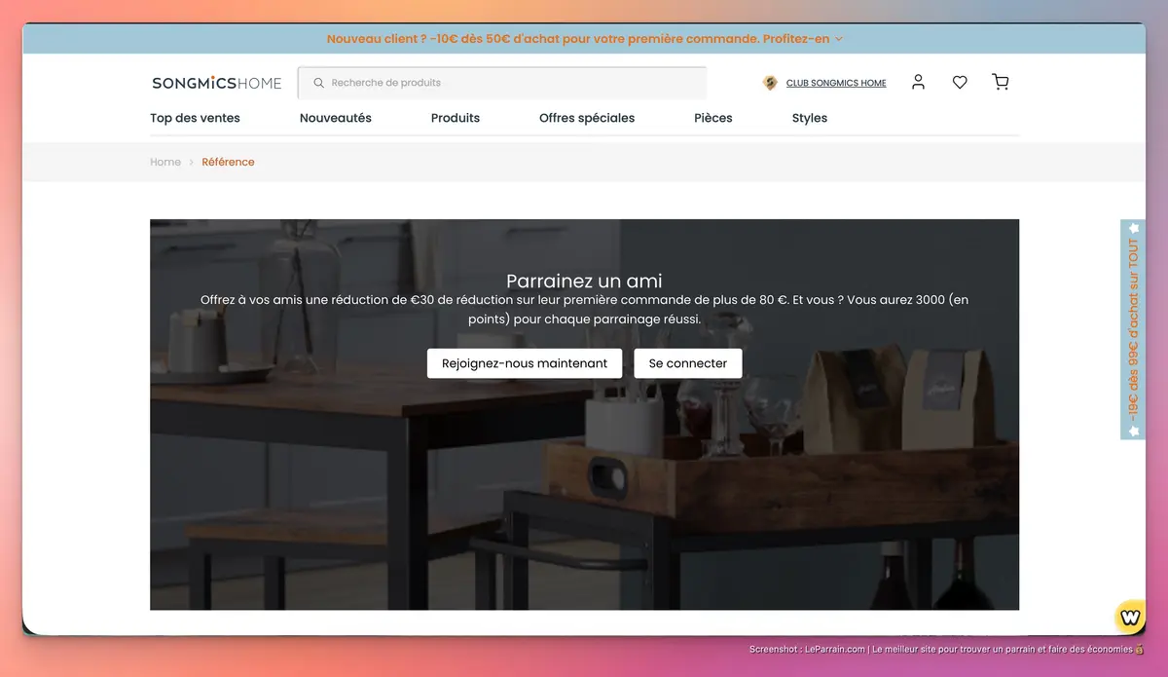This screenshot has height=677, width=1168.
Task: Open the user account icon
Action: [x=918, y=83]
